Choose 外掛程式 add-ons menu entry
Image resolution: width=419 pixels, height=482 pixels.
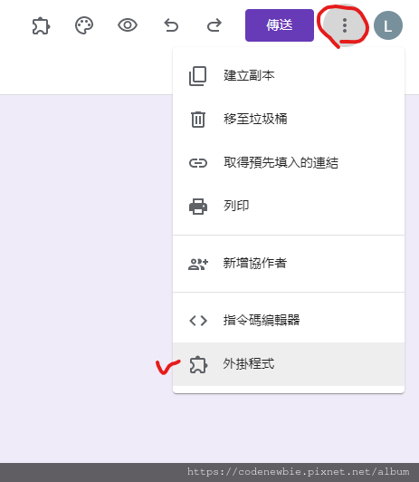coord(289,364)
